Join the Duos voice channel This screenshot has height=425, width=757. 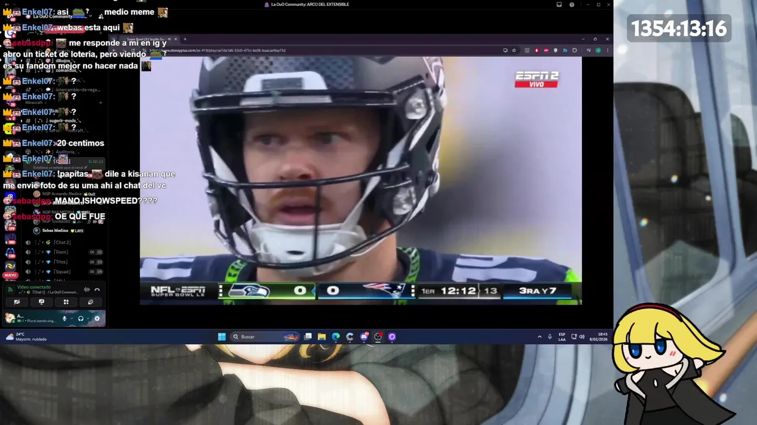pyautogui.click(x=60, y=252)
